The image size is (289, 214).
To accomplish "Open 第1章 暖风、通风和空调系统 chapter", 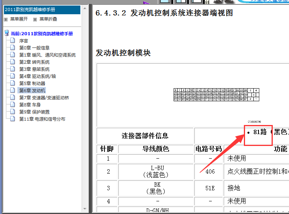I will (48, 55).
